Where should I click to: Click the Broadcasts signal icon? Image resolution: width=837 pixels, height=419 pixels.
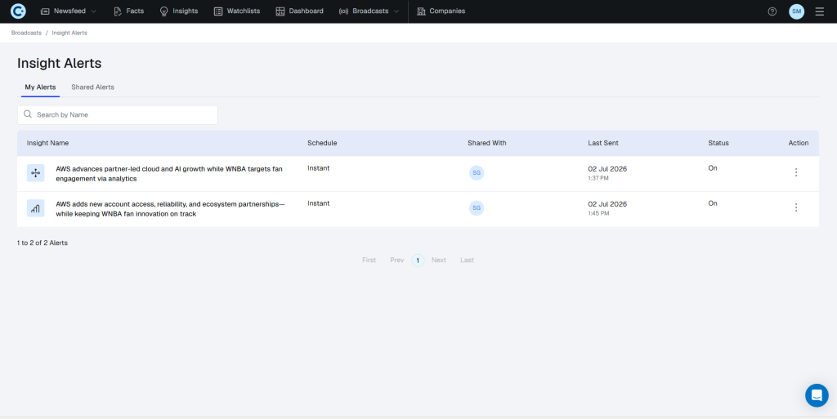click(x=344, y=11)
